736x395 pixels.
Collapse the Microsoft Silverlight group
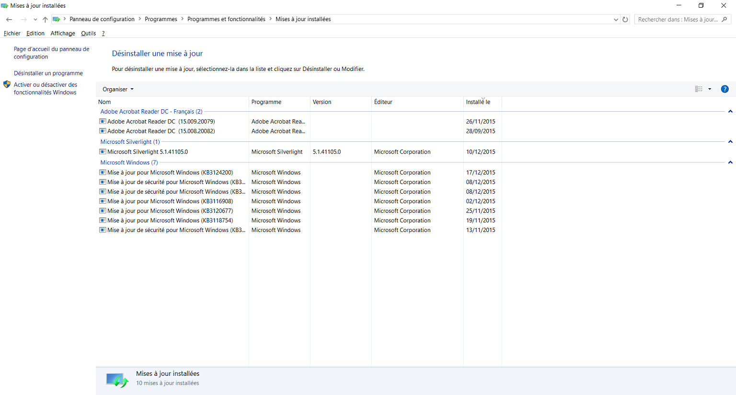[730, 142]
